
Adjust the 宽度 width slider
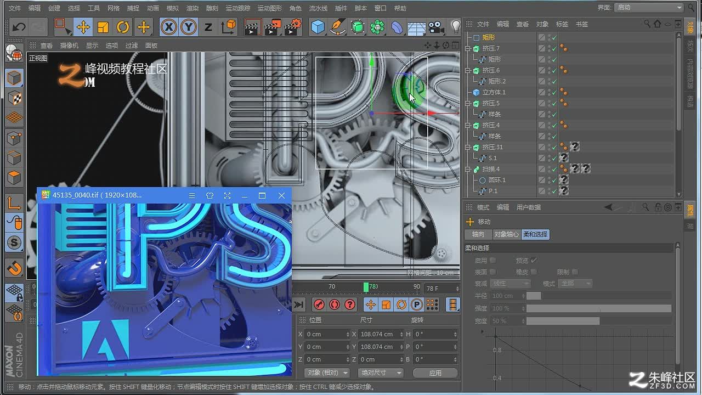pyautogui.click(x=599, y=321)
